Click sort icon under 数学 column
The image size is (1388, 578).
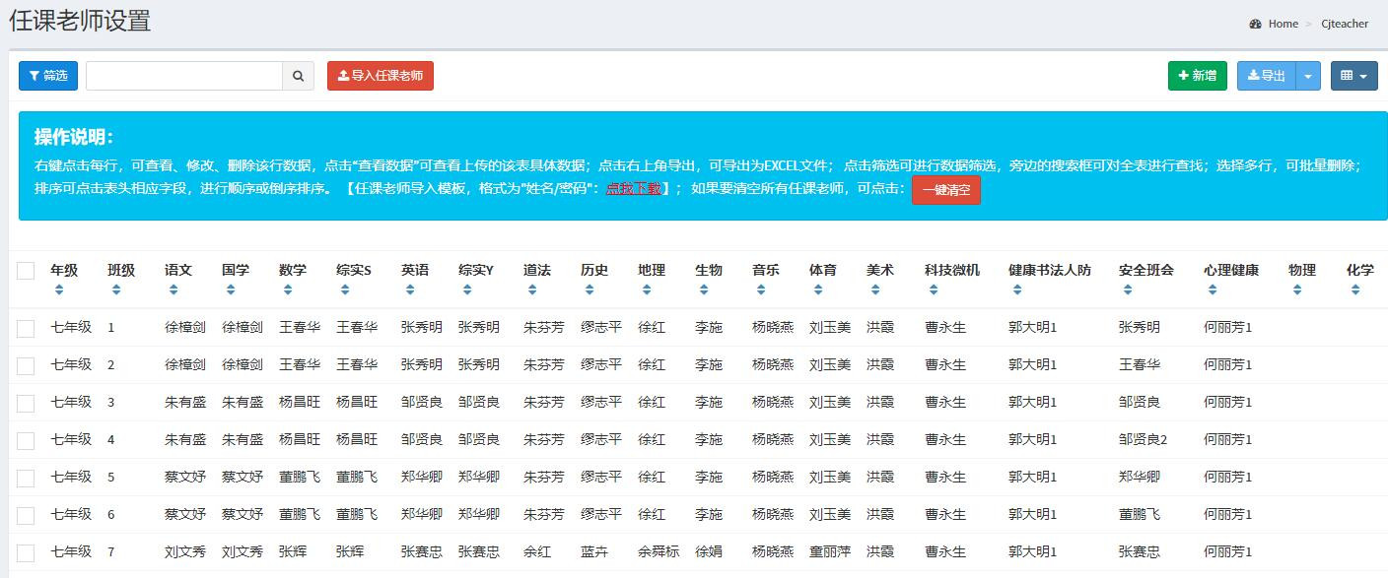click(x=288, y=289)
